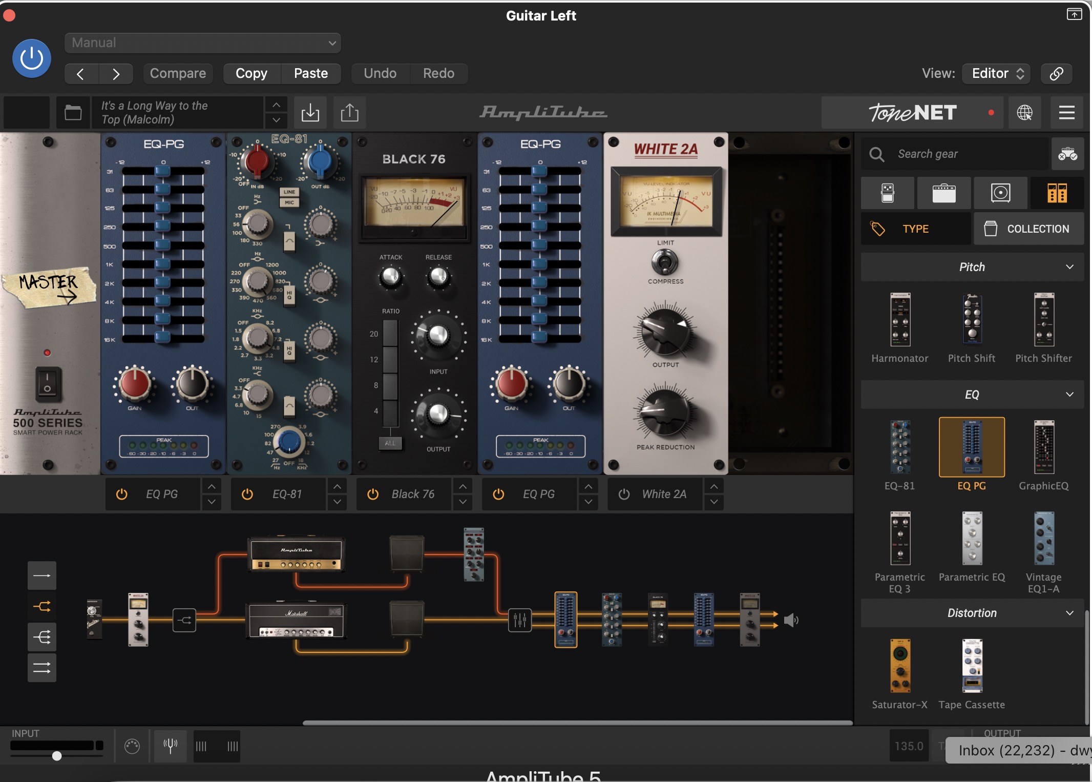
Task: Toggle the White 2A Limit/Compress switch
Action: click(x=665, y=262)
